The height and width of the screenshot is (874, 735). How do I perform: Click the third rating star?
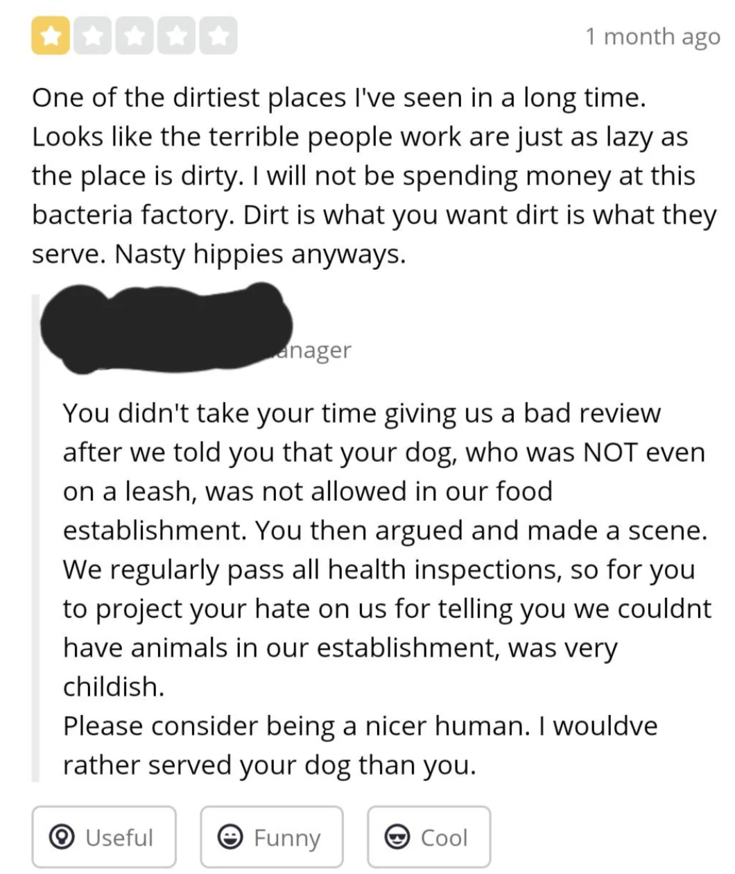[135, 37]
